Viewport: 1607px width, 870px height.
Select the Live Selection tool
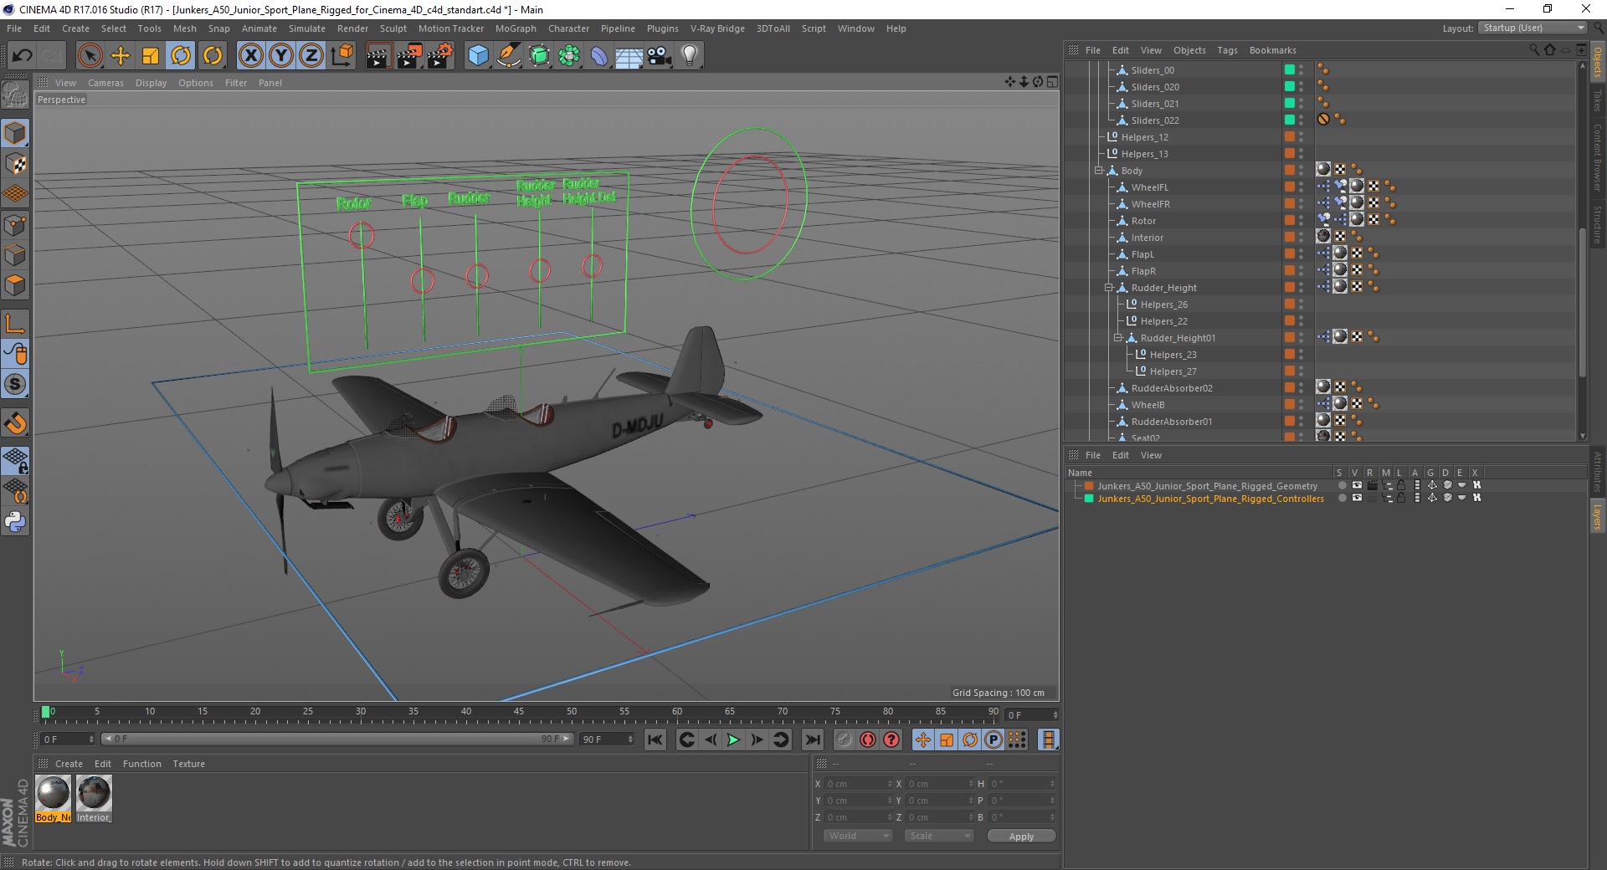point(90,56)
